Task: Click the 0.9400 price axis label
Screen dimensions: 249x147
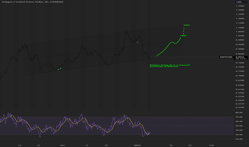Action: 240,44
